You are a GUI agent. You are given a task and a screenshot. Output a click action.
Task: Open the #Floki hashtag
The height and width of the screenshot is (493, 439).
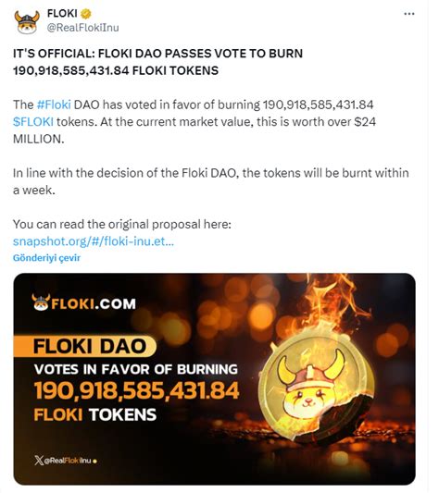coord(54,105)
